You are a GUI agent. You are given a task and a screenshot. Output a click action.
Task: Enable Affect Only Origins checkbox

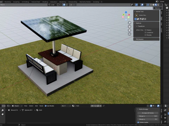tap(145, 30)
